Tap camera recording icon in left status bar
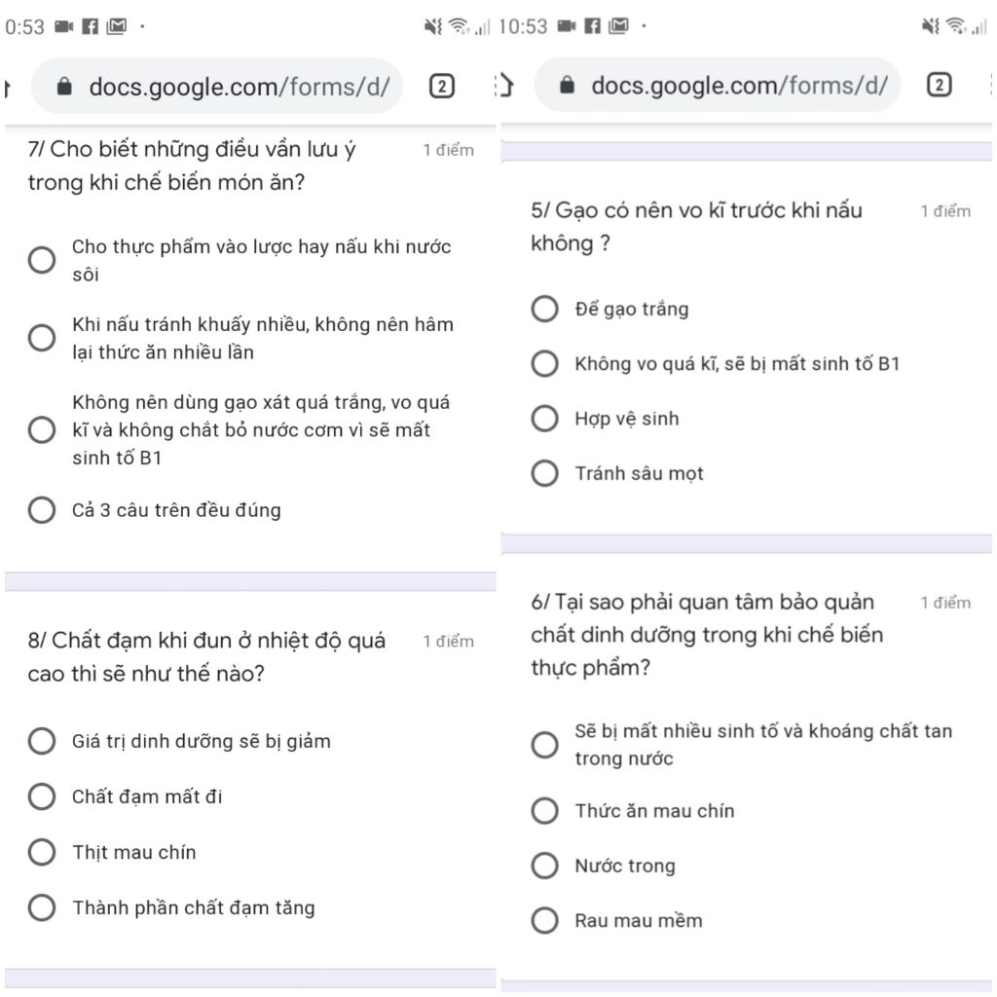Screen dimensions: 997x997 (64, 27)
